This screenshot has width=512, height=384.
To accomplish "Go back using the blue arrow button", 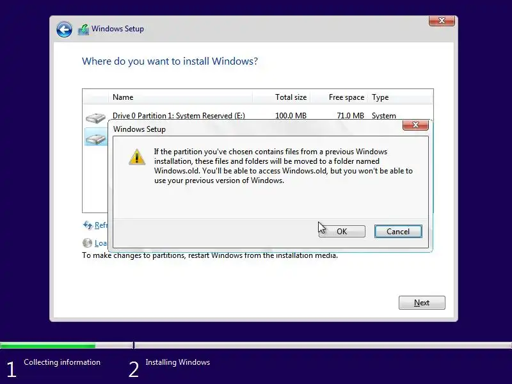I will pyautogui.click(x=64, y=29).
